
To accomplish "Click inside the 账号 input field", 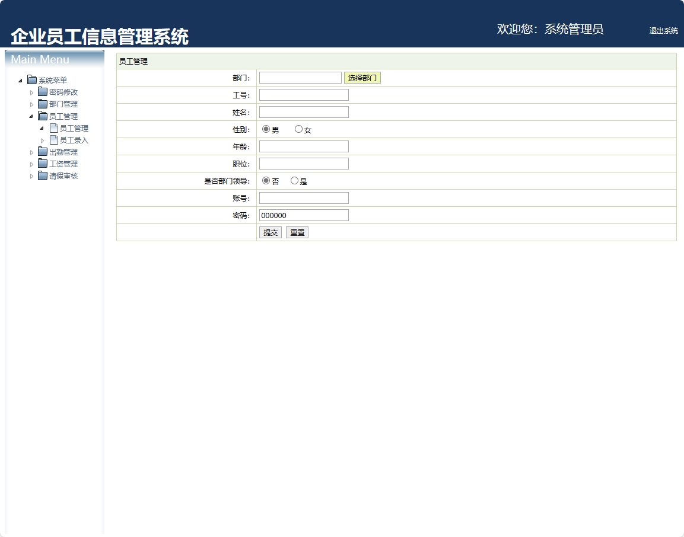I will click(x=303, y=198).
